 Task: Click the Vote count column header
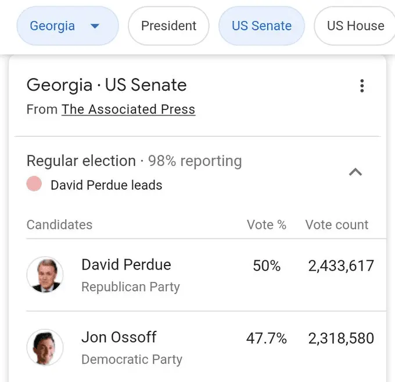pyautogui.click(x=337, y=225)
